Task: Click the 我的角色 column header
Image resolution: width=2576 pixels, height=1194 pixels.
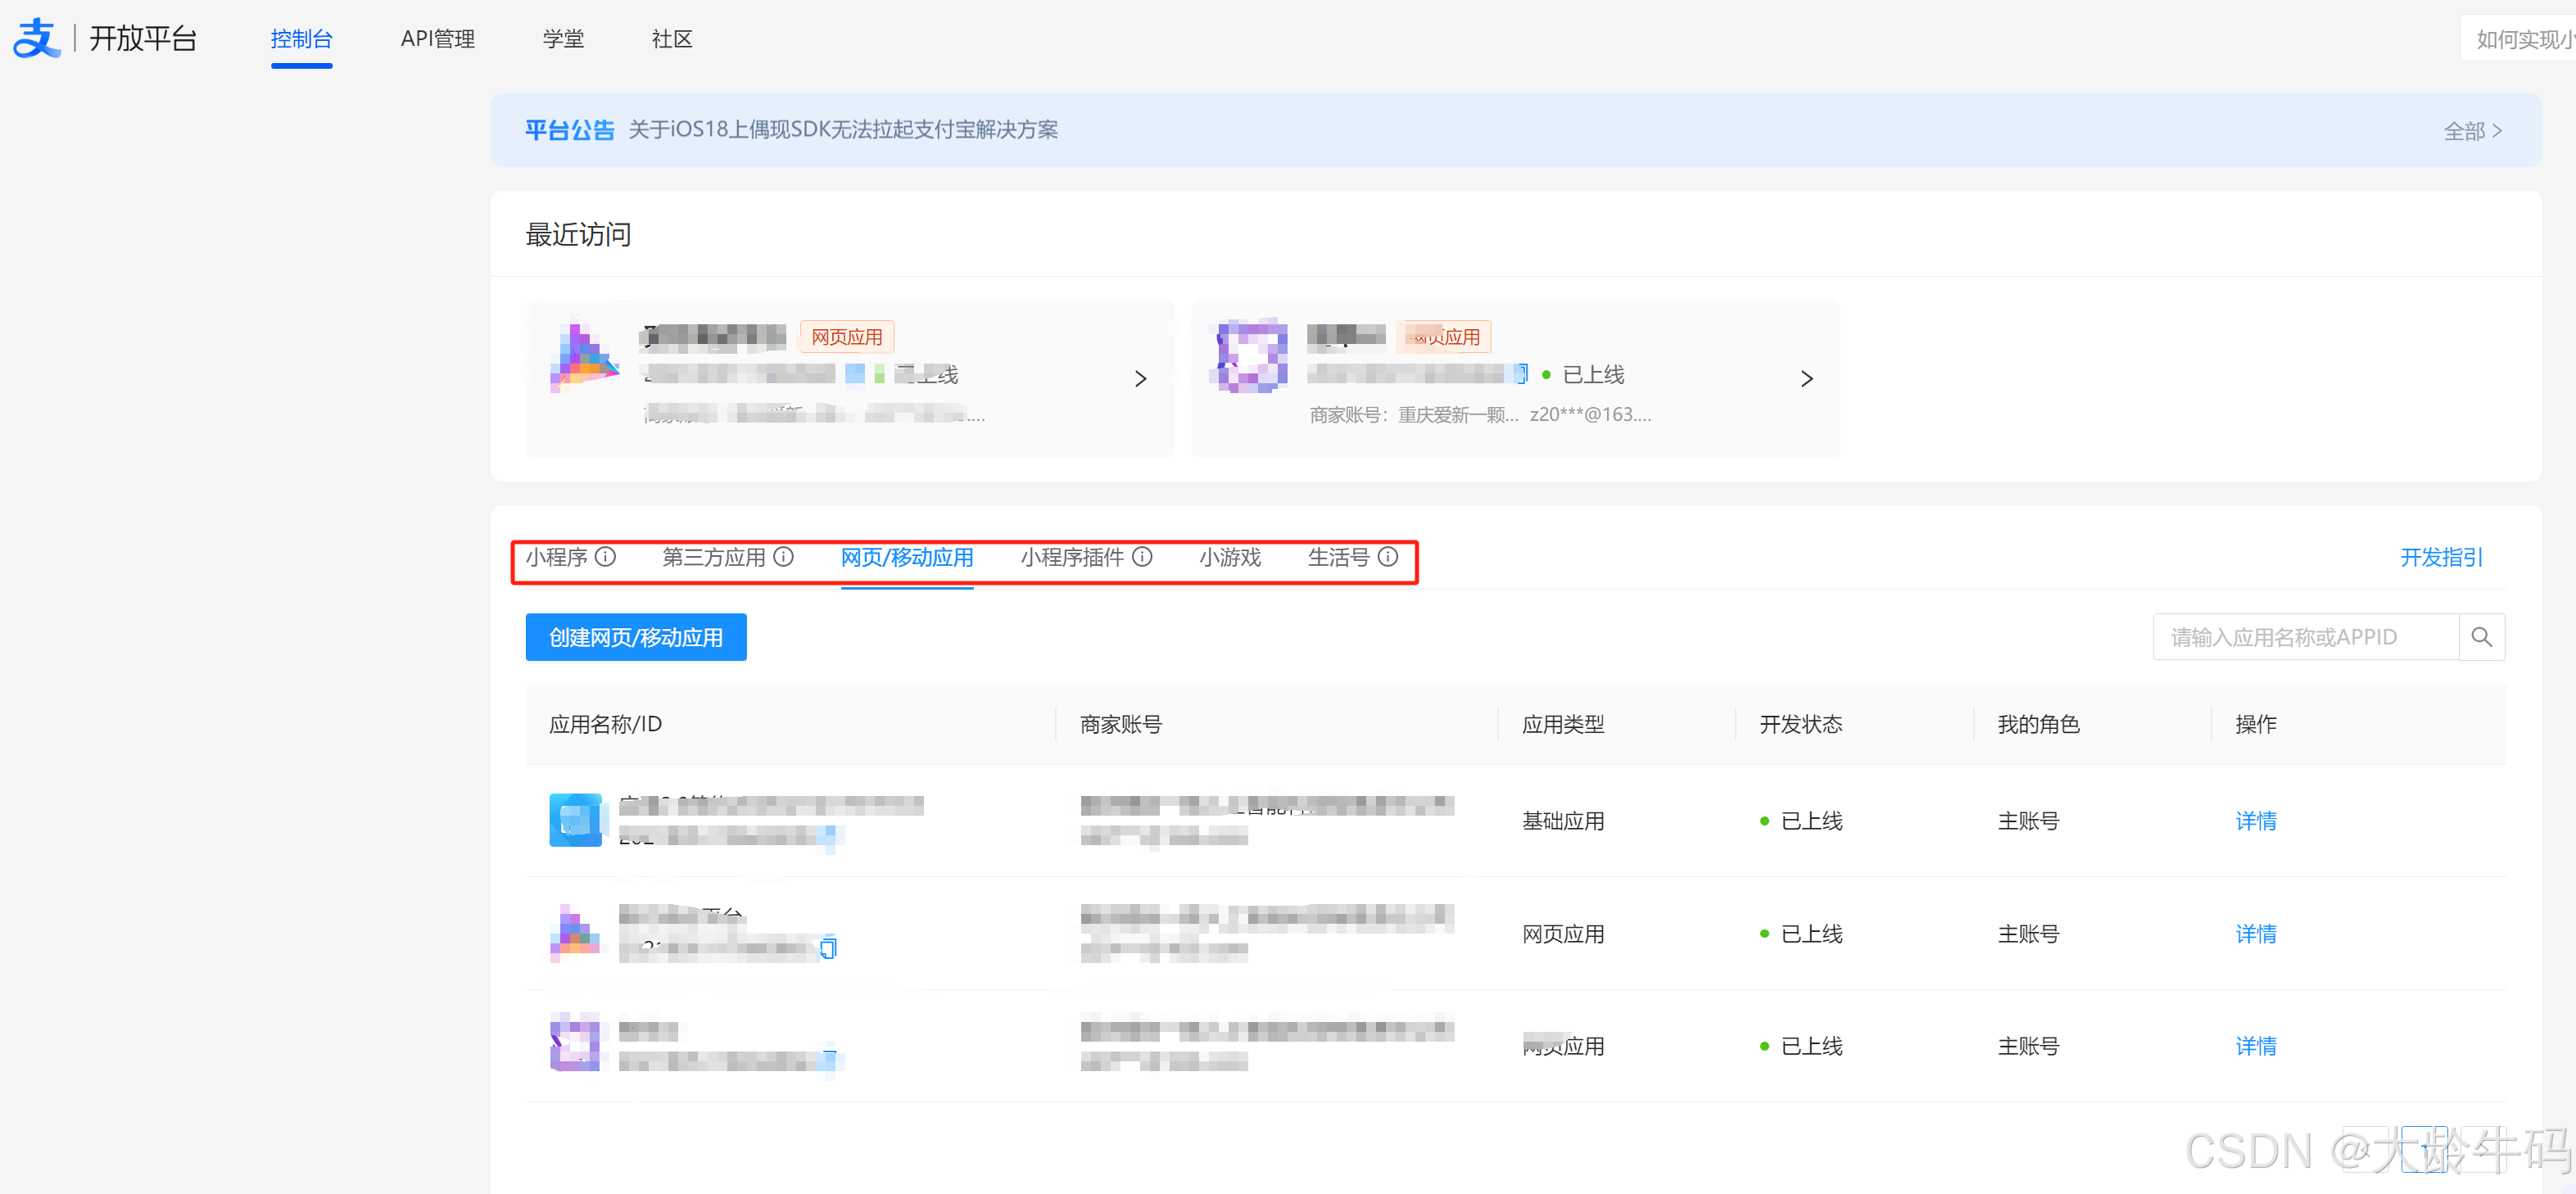Action: click(2038, 724)
